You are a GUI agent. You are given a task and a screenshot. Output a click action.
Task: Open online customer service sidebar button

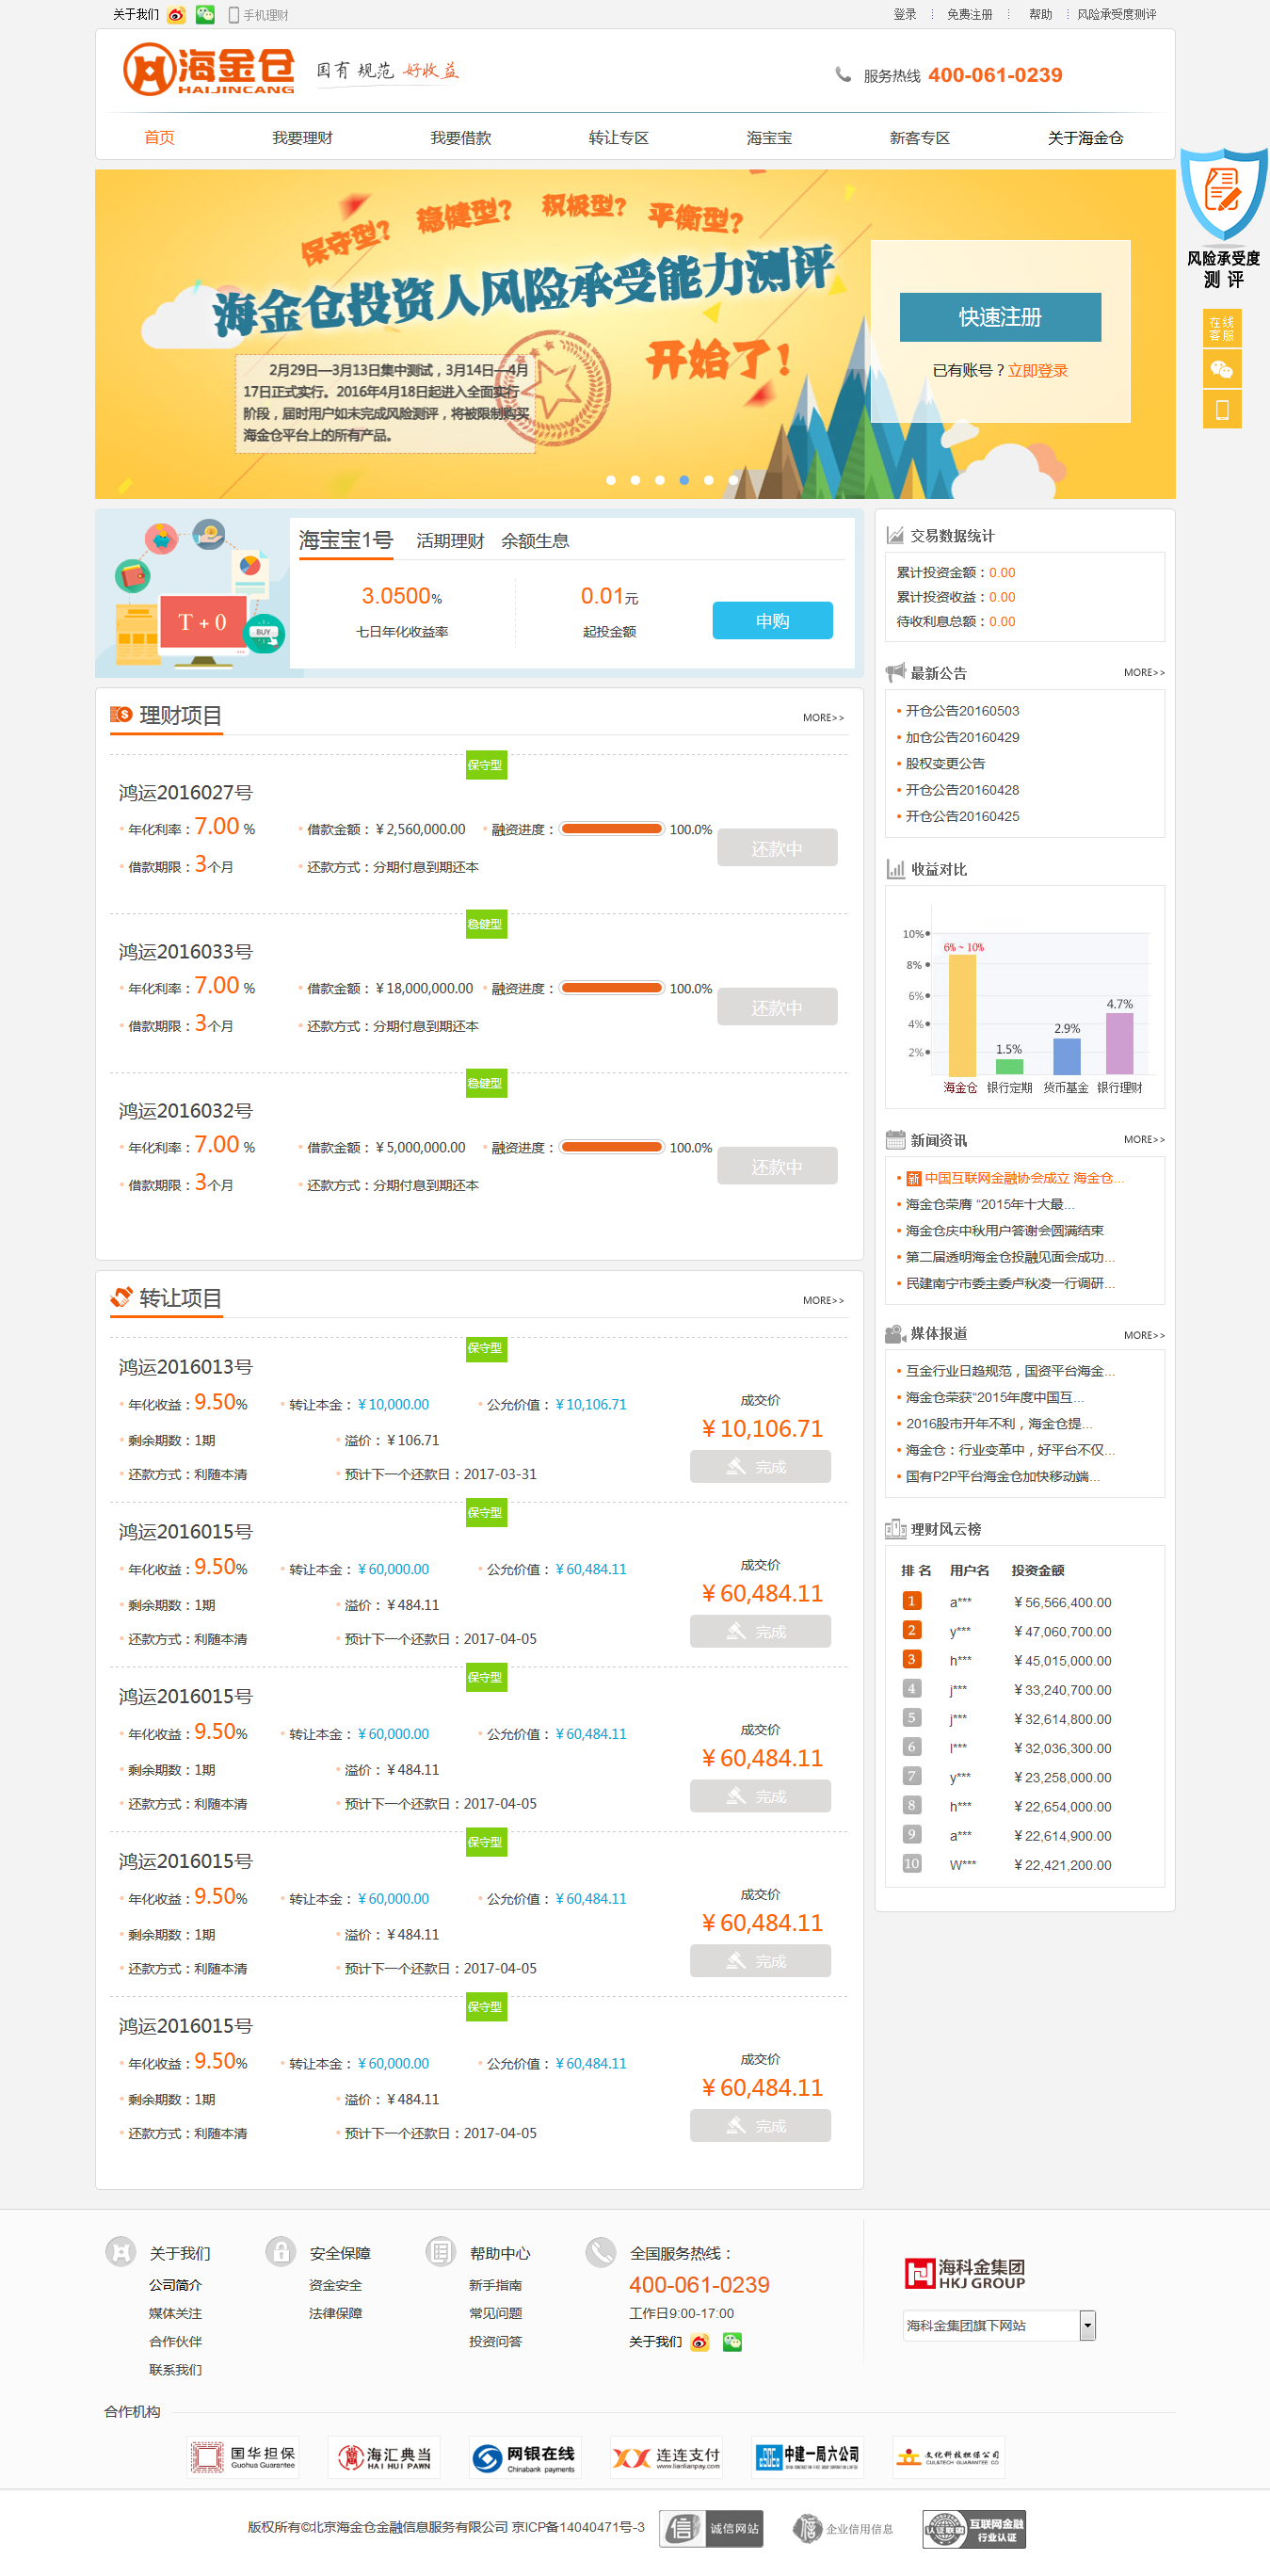coord(1221,329)
